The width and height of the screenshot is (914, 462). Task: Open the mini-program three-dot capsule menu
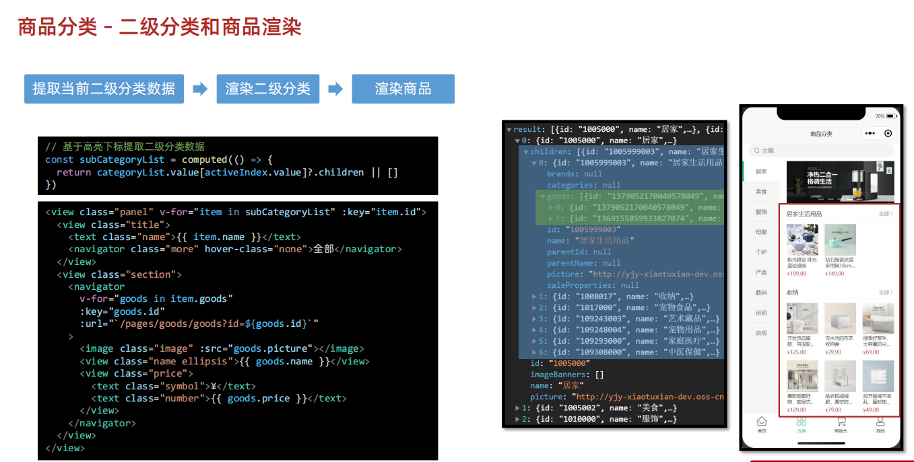[x=870, y=134]
